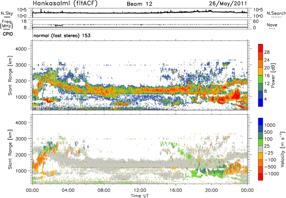Click the '28' label on the power colorbar
286x198 pixels.
[x=267, y=52]
